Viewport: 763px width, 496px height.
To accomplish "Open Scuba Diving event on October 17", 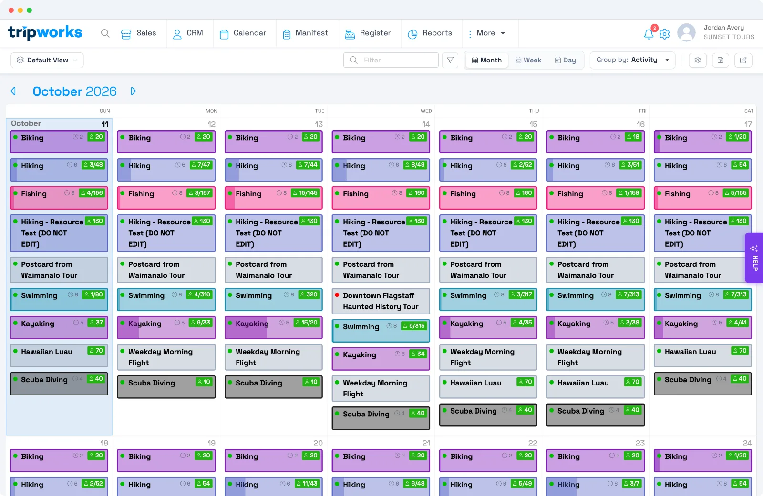I will click(703, 384).
